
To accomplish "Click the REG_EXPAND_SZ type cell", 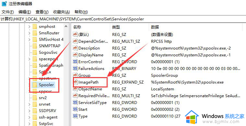I will 128,82.
